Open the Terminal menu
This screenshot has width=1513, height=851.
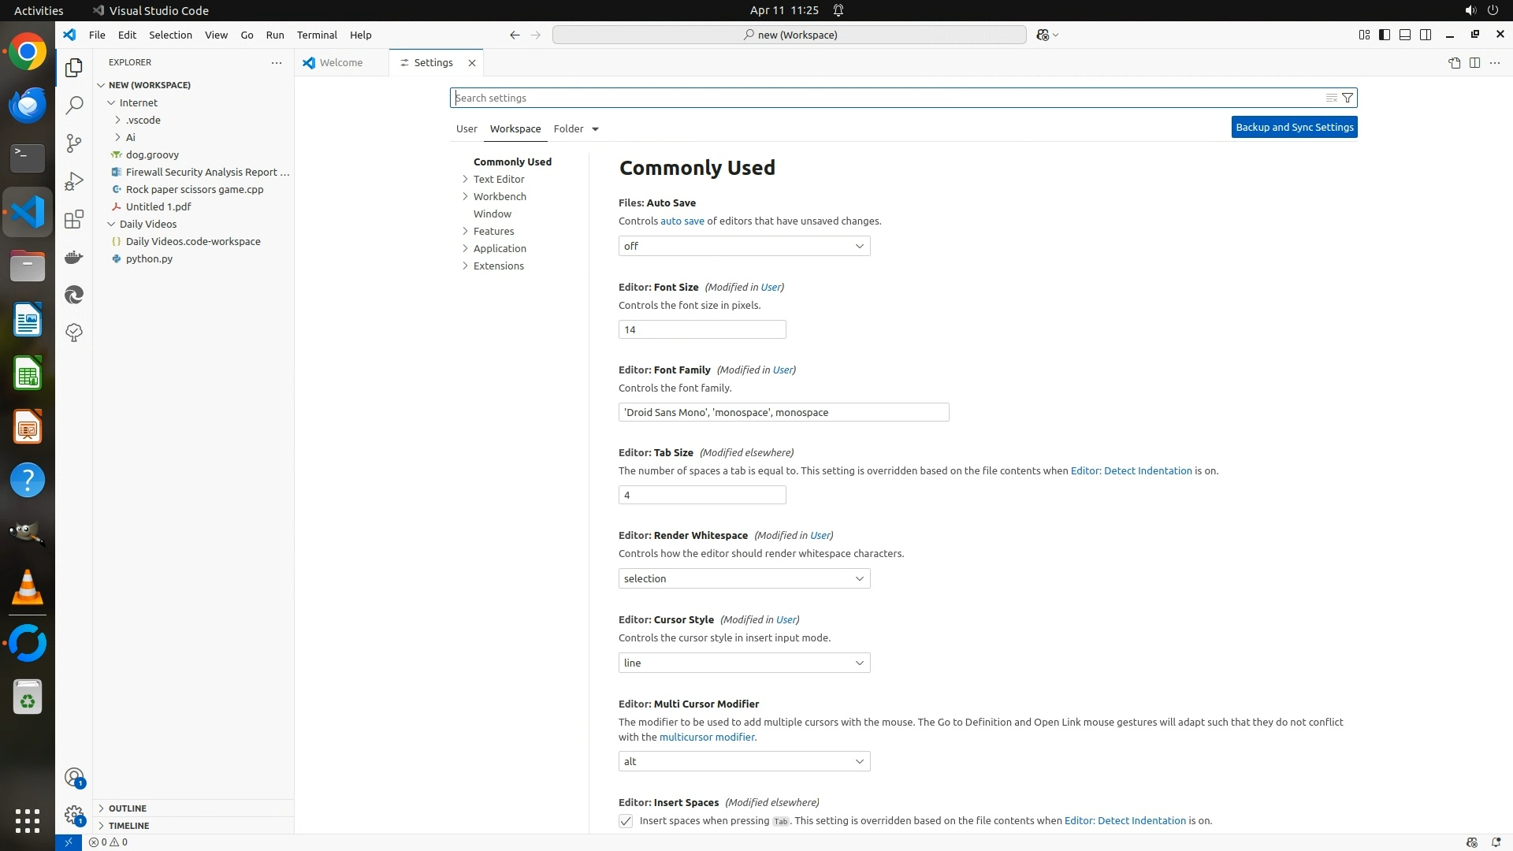pos(317,35)
